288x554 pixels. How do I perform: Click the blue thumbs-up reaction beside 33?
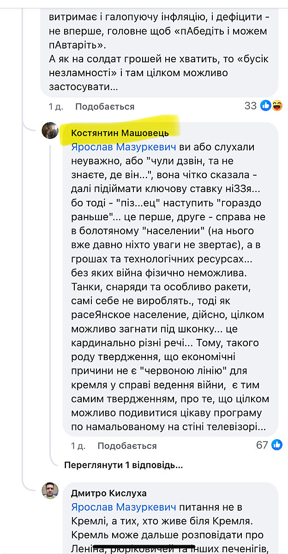tap(265, 106)
